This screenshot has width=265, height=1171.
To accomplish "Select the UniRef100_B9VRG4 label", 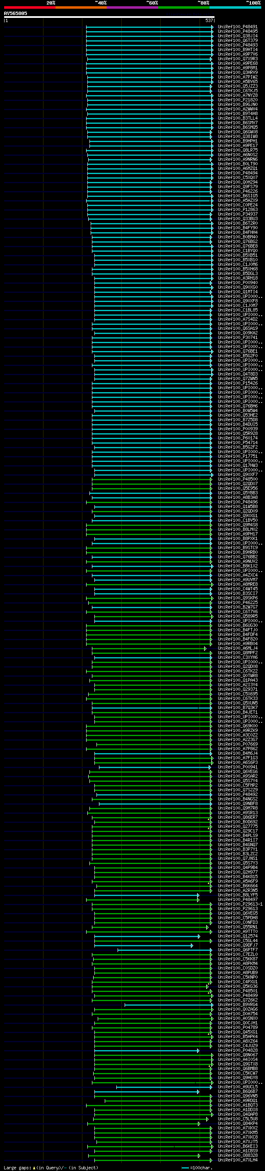I will [237, 1004].
